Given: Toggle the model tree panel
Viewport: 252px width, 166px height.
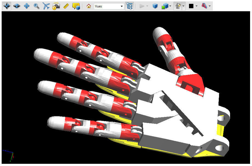Looking at the screenshot, I should [x=129, y=6].
